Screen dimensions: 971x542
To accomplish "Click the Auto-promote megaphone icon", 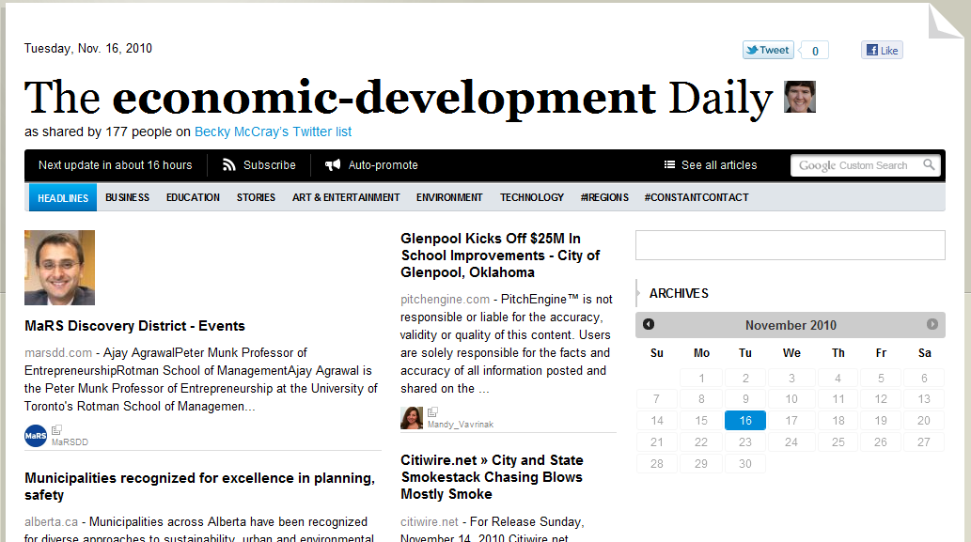I will pyautogui.click(x=333, y=165).
